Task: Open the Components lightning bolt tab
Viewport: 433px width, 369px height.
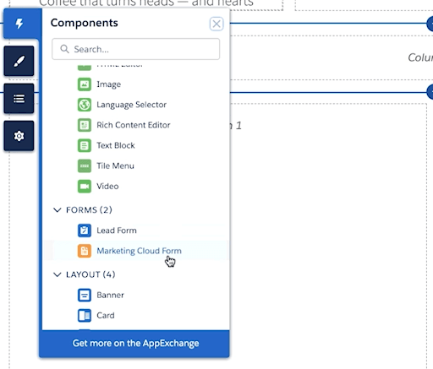Action: pyautogui.click(x=19, y=24)
